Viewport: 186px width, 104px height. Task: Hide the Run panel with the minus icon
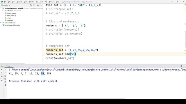pos(185,66)
